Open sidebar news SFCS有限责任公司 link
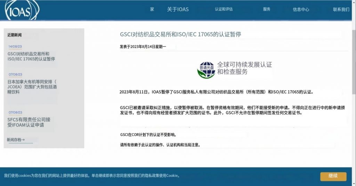This screenshot has height=186, width=356. 29,122
